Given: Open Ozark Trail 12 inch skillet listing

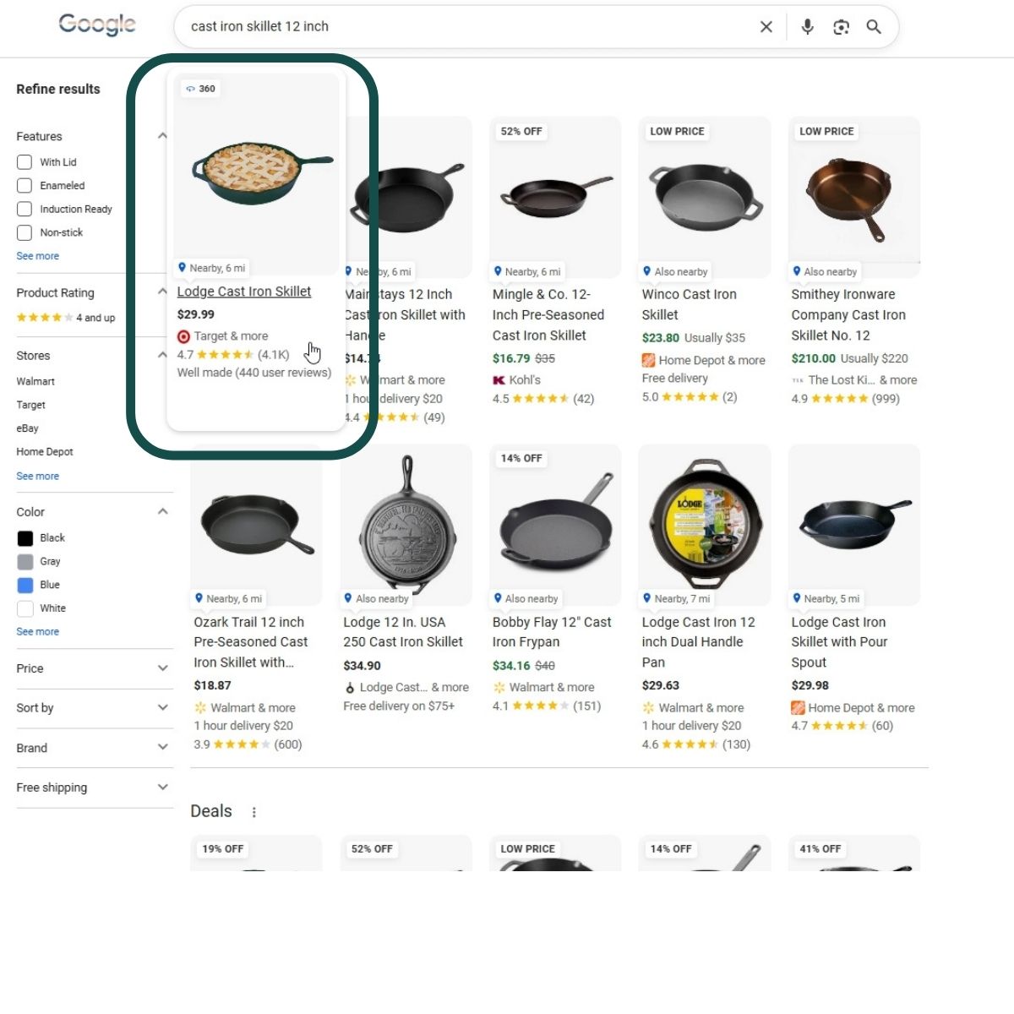Looking at the screenshot, I should tap(251, 642).
